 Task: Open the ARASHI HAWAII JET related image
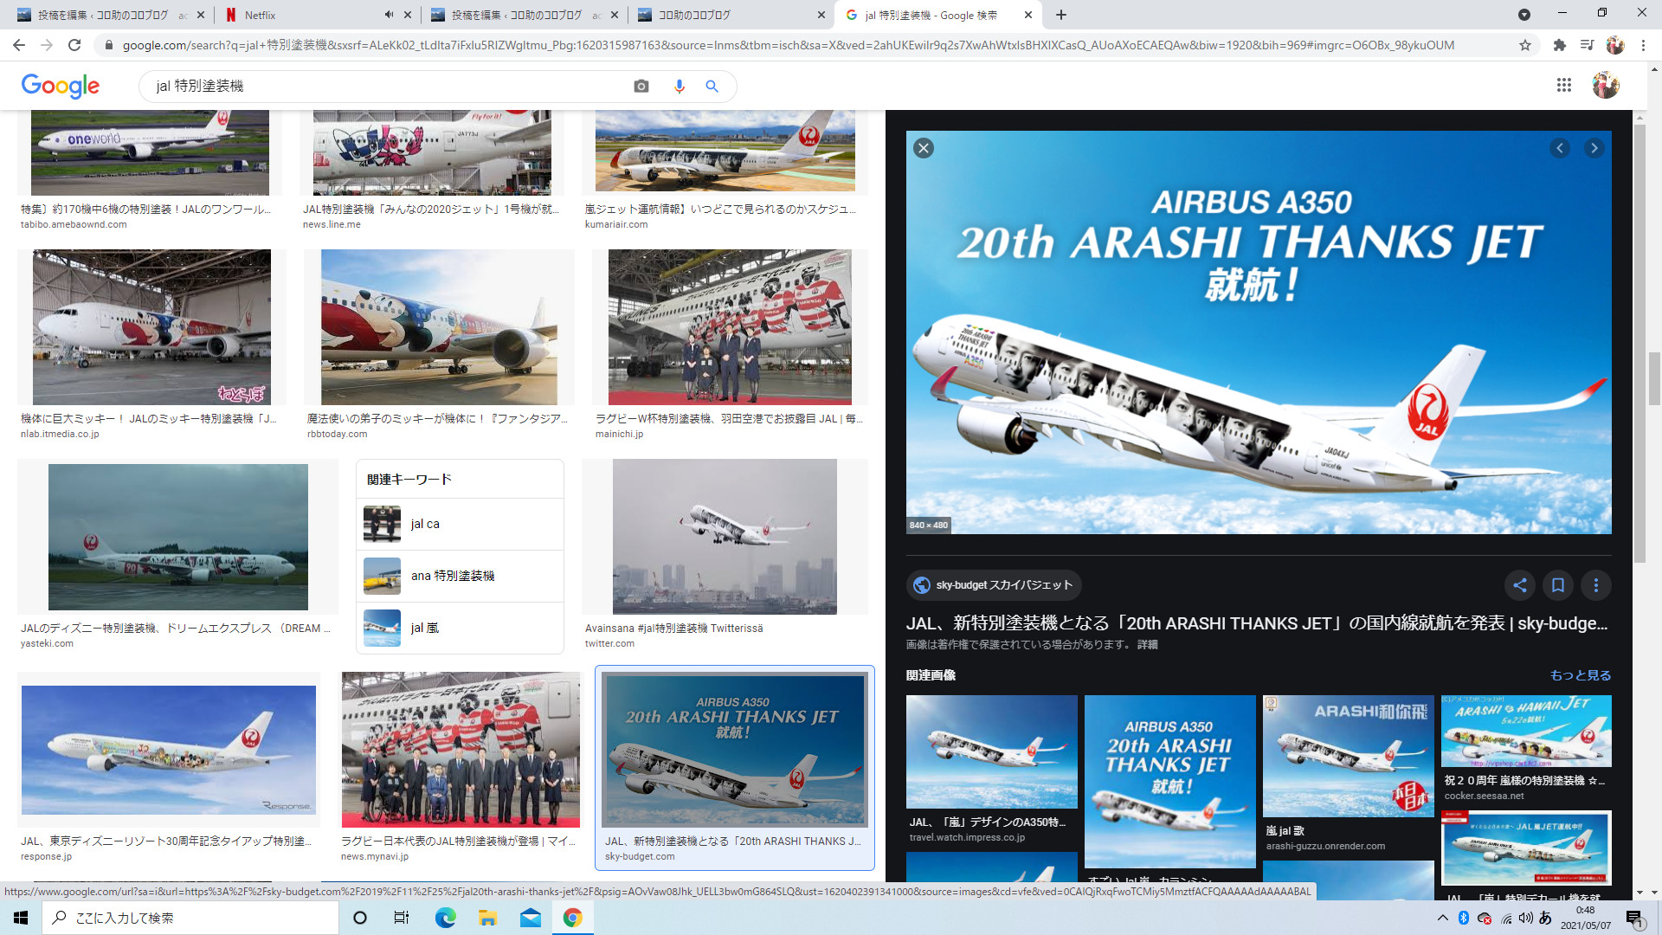point(1526,731)
